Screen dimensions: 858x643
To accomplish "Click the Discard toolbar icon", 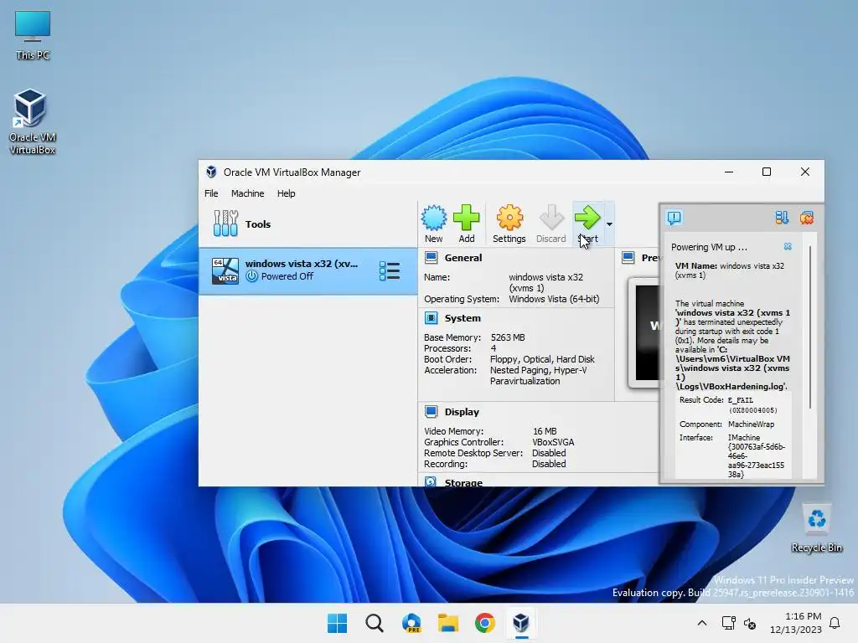I will click(x=551, y=223).
